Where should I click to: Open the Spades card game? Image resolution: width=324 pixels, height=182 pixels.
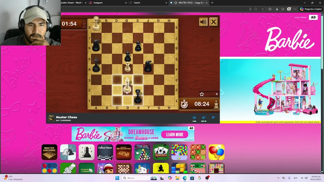pos(161,152)
